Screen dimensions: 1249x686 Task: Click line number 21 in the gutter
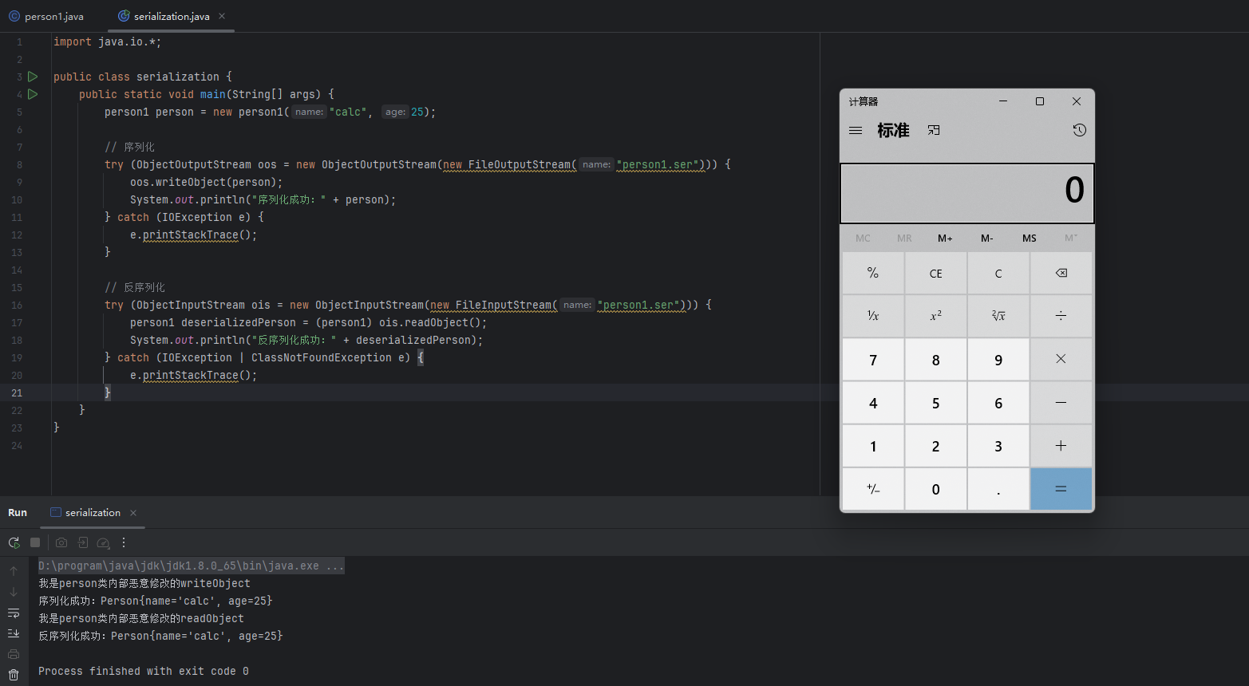[x=17, y=392]
